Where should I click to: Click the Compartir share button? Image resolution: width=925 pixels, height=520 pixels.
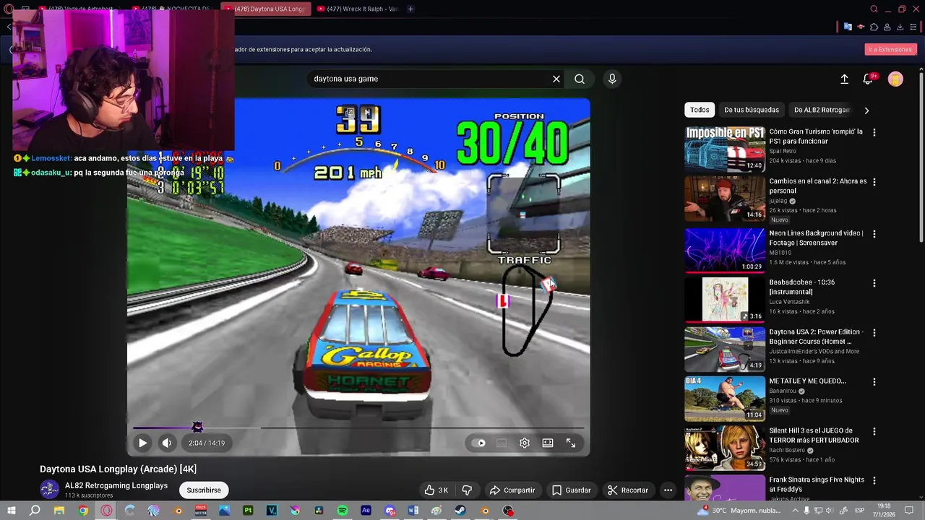point(512,490)
